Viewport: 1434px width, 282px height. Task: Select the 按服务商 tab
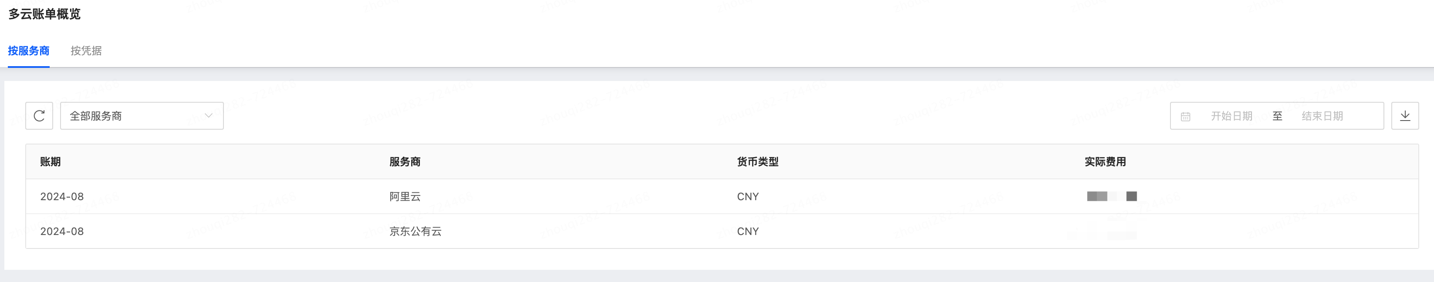pyautogui.click(x=28, y=50)
